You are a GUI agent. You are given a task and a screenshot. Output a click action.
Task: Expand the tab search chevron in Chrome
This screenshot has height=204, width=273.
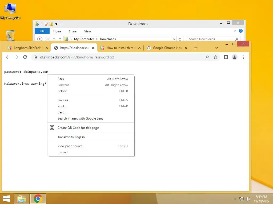click(x=216, y=48)
